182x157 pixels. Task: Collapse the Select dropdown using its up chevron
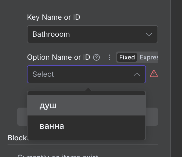(137, 74)
